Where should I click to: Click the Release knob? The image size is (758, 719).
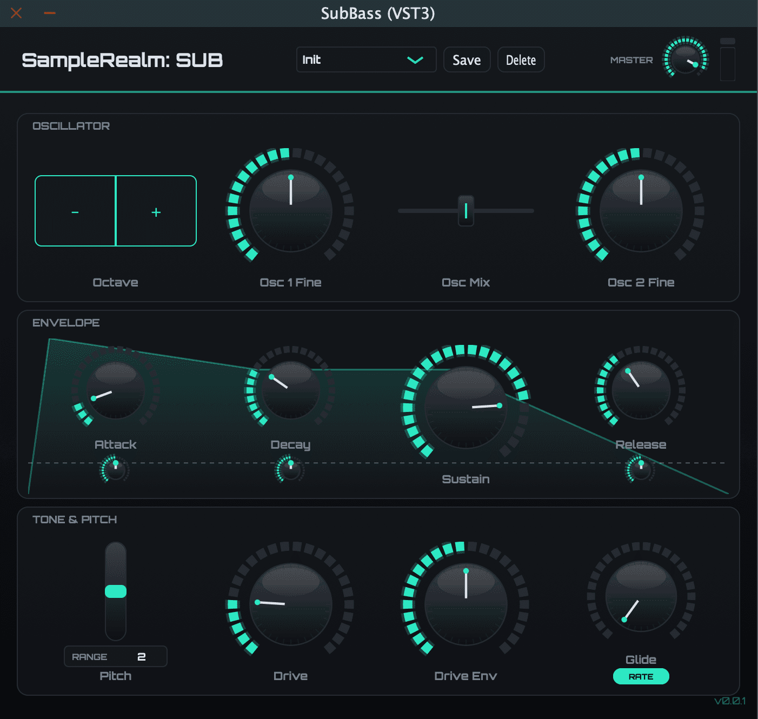point(641,389)
